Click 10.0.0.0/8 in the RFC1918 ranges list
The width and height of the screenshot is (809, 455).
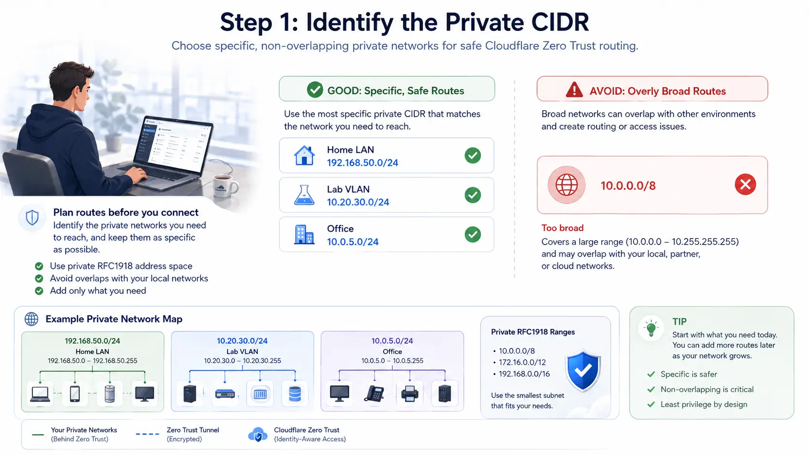point(517,351)
